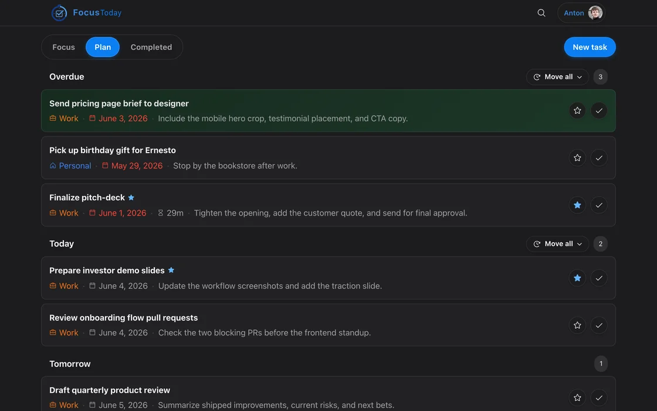Click Work label on Review onboarding flow
Viewport: 657px width, 411px height.
(69, 333)
